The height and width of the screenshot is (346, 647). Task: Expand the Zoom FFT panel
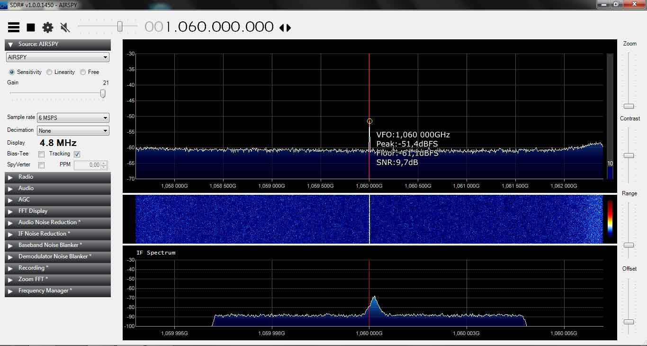[58, 279]
